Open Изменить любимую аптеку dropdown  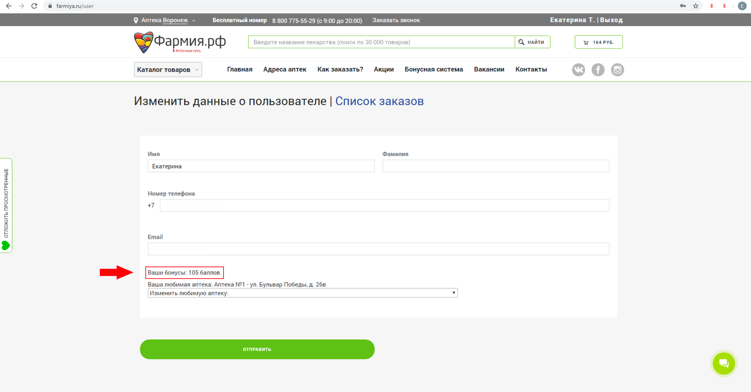point(302,293)
